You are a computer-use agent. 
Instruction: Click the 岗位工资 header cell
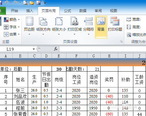(77, 79)
